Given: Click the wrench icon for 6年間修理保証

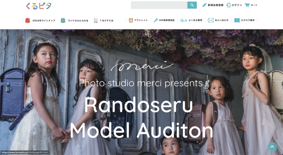Looking at the screenshot, I should click(x=156, y=20).
